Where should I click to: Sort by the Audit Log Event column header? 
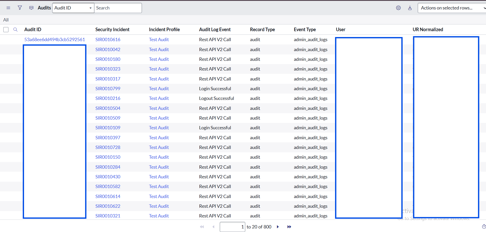pyautogui.click(x=215, y=30)
